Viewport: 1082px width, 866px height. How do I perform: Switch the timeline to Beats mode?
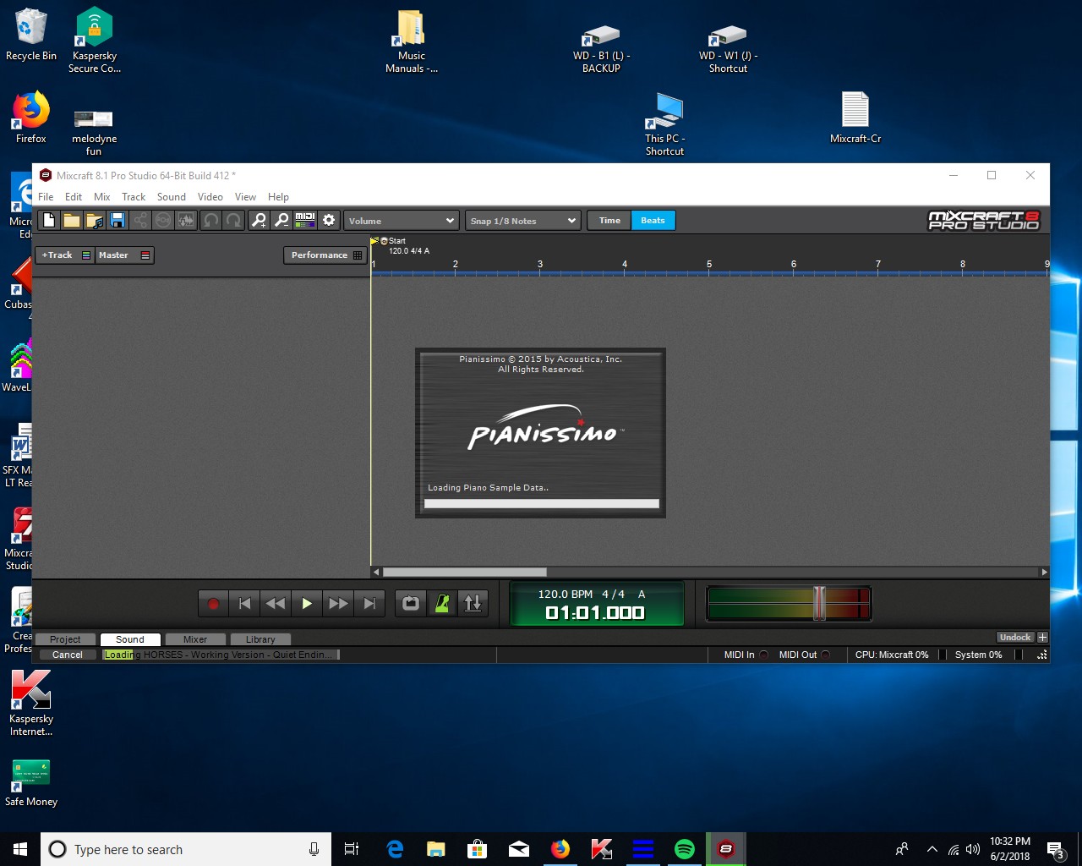click(x=653, y=220)
